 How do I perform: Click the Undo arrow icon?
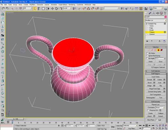tap(3, 9)
